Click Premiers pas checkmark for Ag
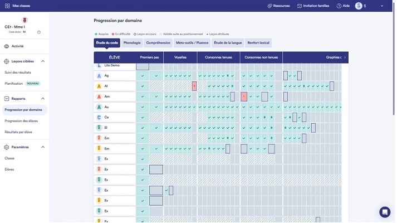The height and width of the screenshot is (223, 397). pyautogui.click(x=143, y=76)
